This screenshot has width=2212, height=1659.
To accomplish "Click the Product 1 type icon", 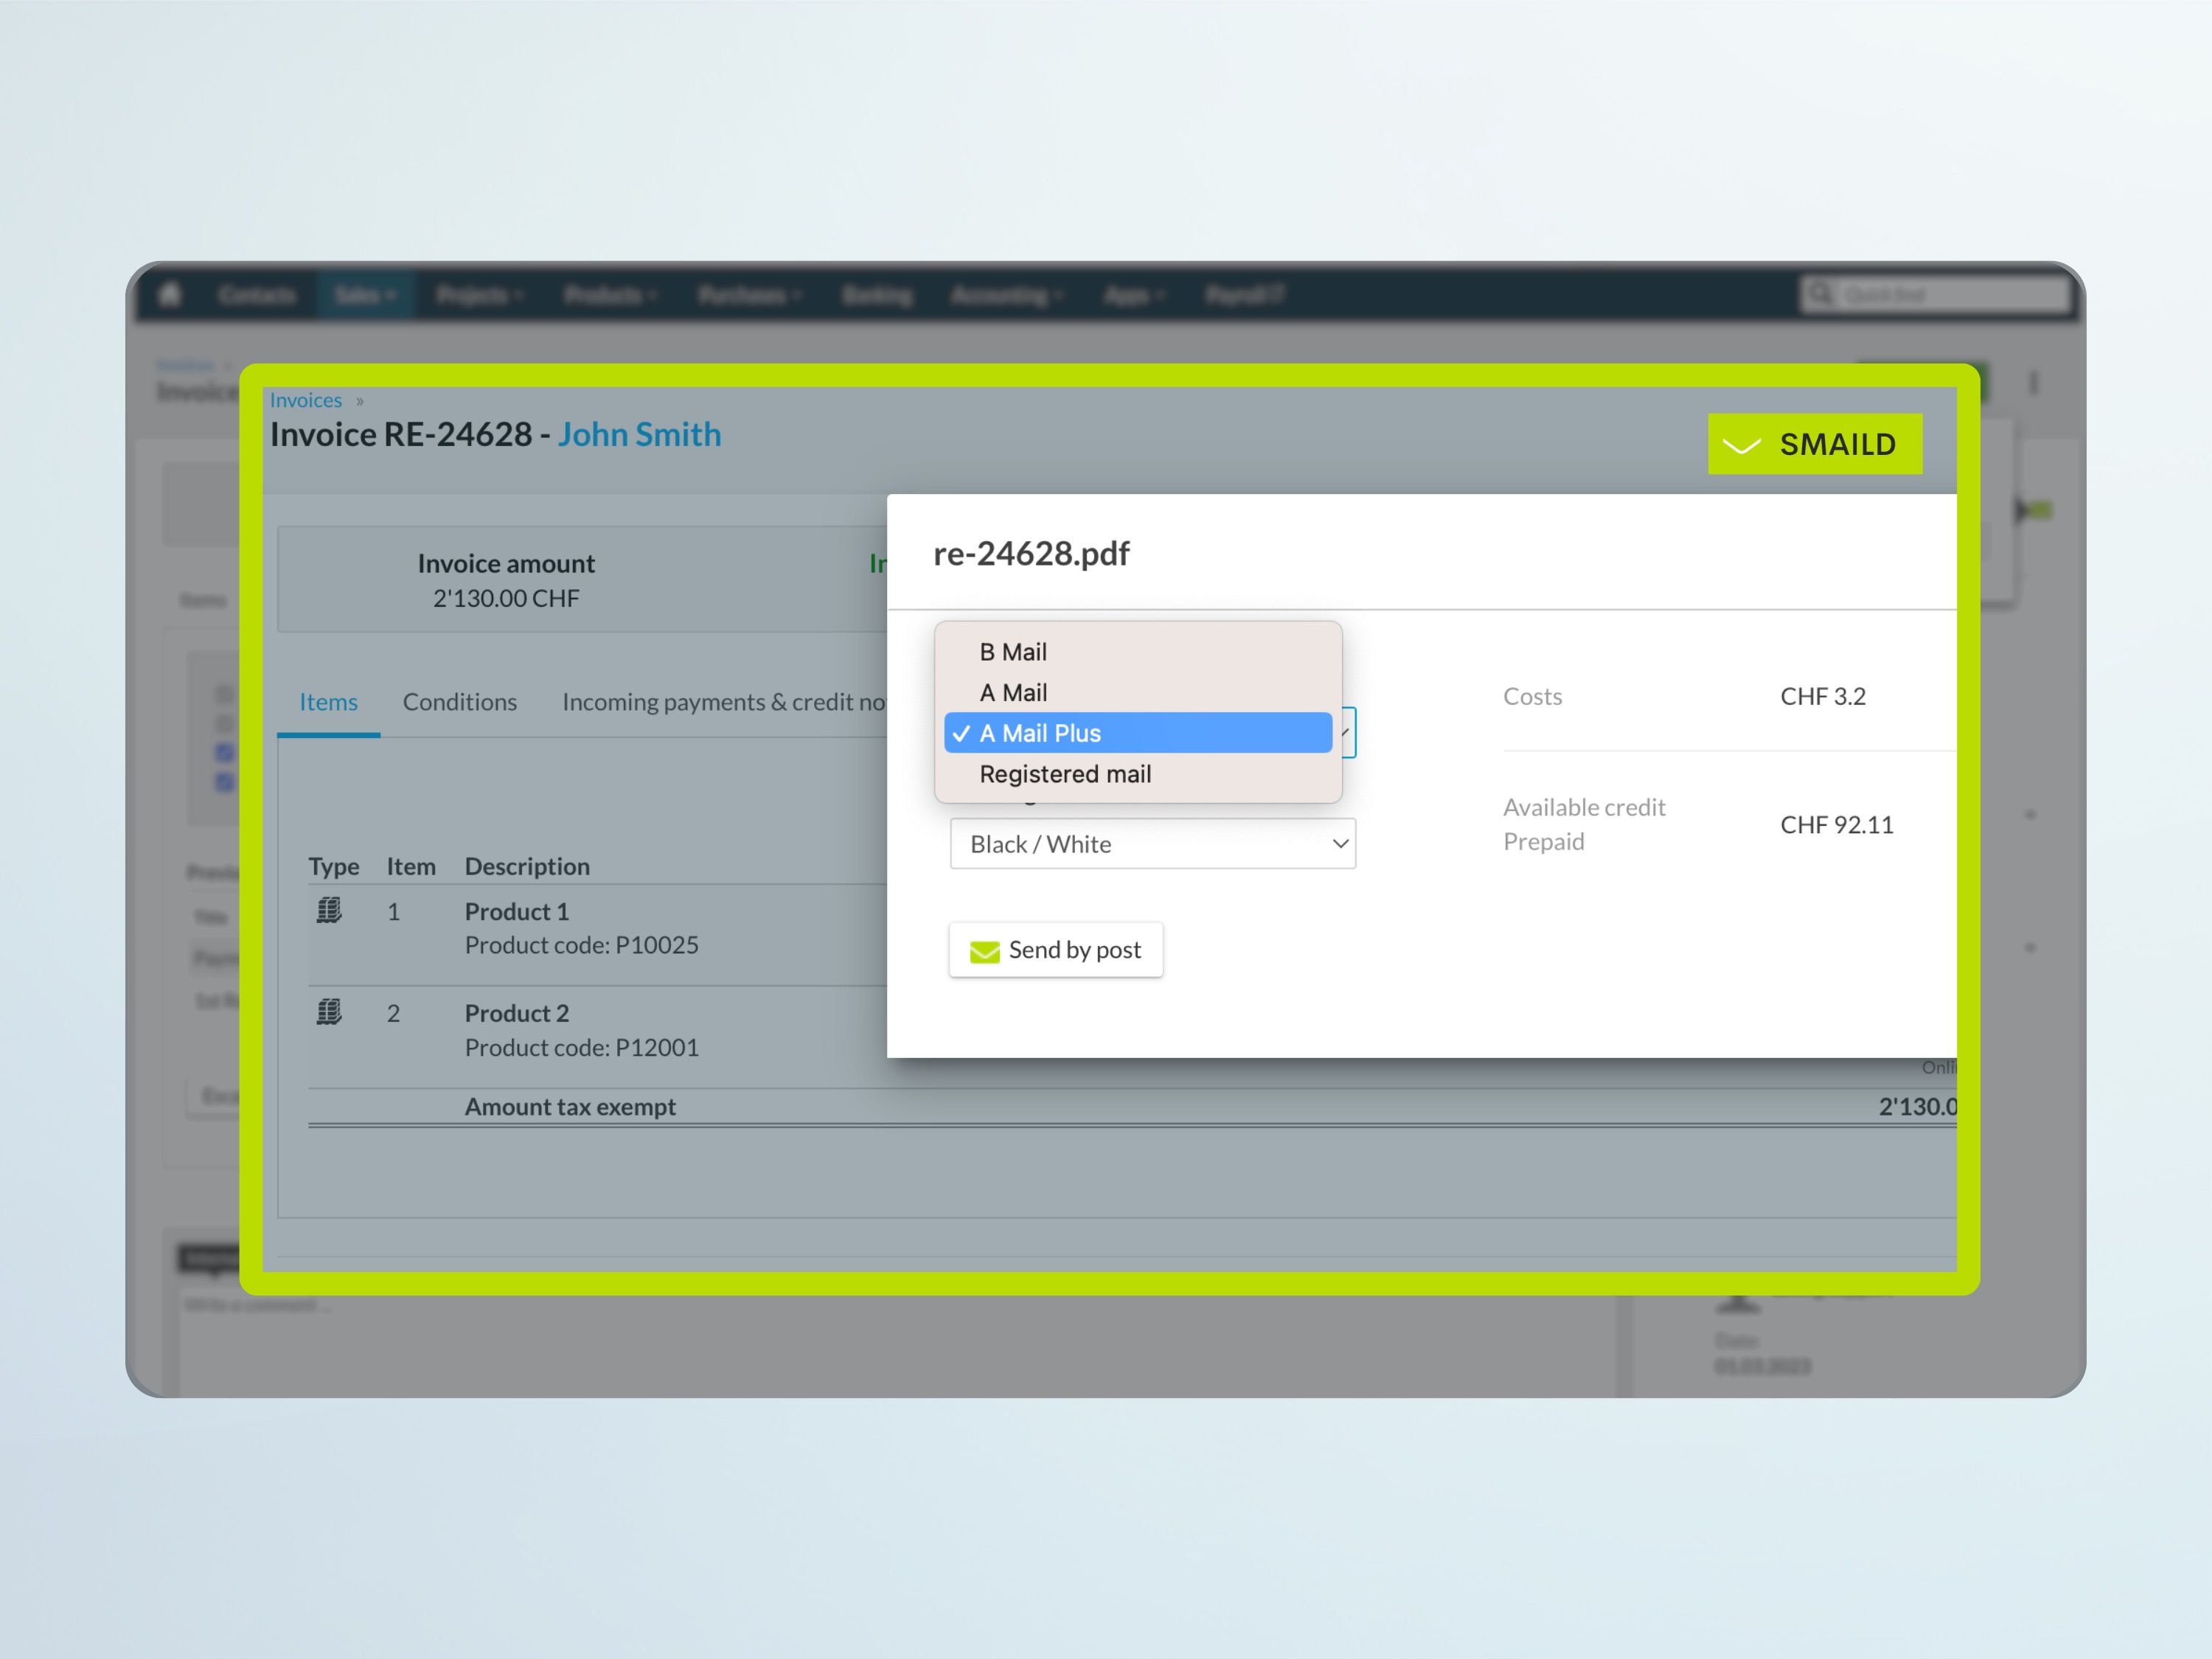I will tap(329, 911).
